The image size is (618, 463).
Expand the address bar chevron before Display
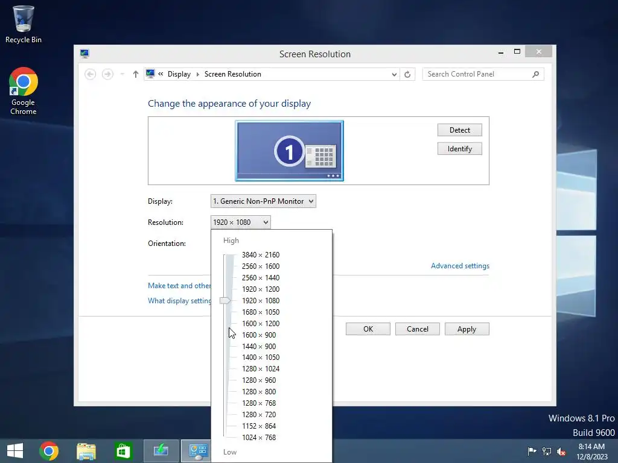161,74
